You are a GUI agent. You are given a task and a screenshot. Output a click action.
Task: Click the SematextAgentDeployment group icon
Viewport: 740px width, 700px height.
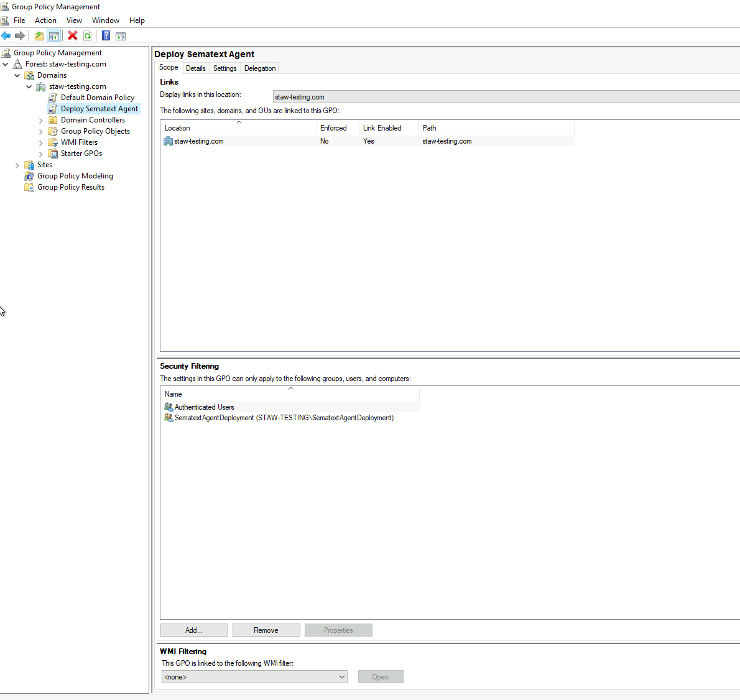(169, 418)
